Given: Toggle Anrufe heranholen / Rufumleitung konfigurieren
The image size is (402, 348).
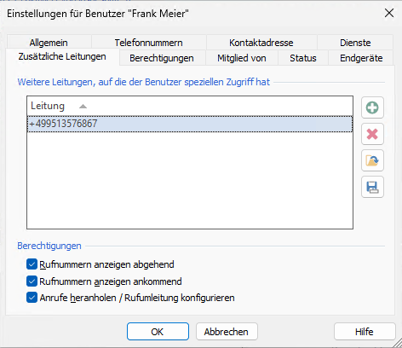Looking at the screenshot, I should coord(32,298).
